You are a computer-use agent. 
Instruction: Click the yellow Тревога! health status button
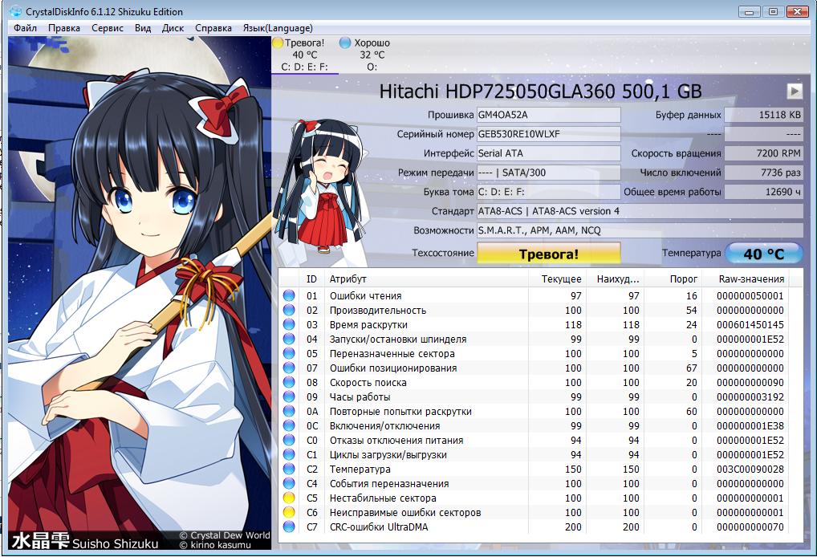click(x=549, y=254)
